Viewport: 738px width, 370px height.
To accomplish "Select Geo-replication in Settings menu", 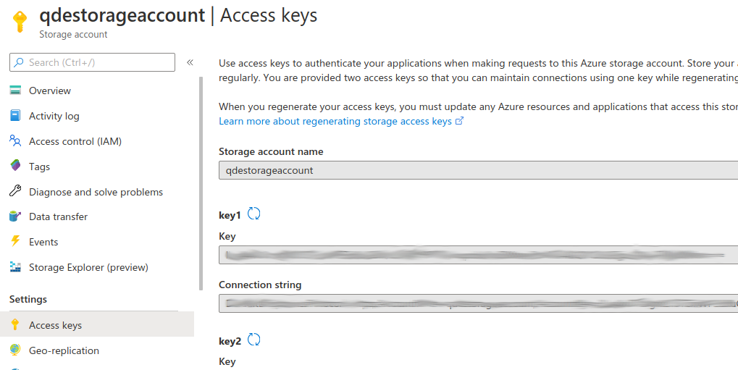I will [x=64, y=350].
